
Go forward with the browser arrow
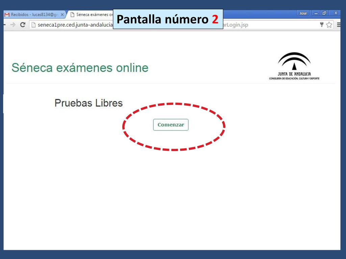click(x=13, y=25)
